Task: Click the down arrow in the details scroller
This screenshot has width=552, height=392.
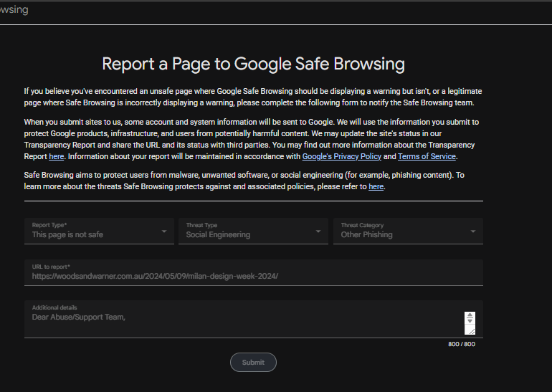Action: (470, 321)
